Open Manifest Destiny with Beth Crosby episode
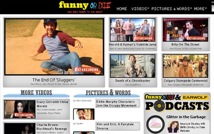 click(x=192, y=127)
